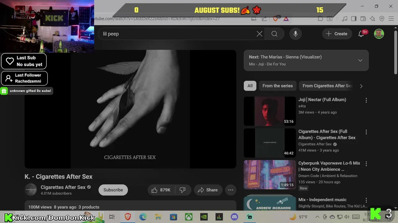Open the Dream Code channel link
This screenshot has height=223, width=398.
[328, 176]
